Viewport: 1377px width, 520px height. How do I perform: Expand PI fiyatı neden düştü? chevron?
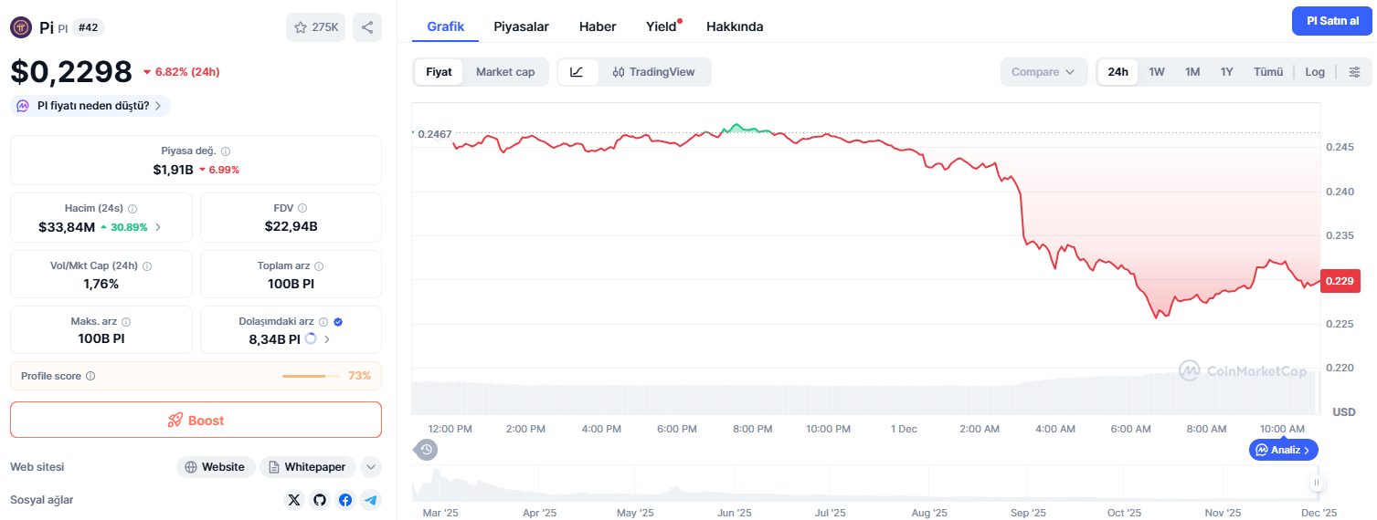(158, 106)
